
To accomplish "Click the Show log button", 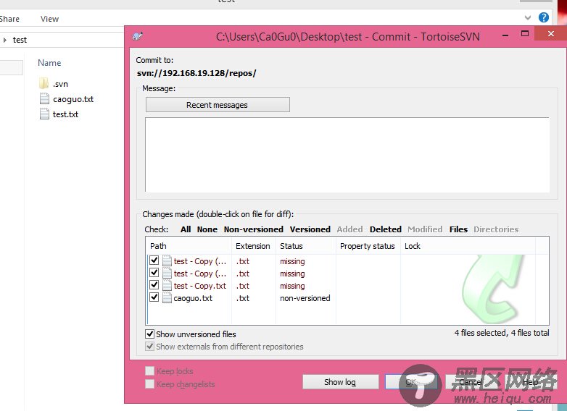I will coord(340,382).
